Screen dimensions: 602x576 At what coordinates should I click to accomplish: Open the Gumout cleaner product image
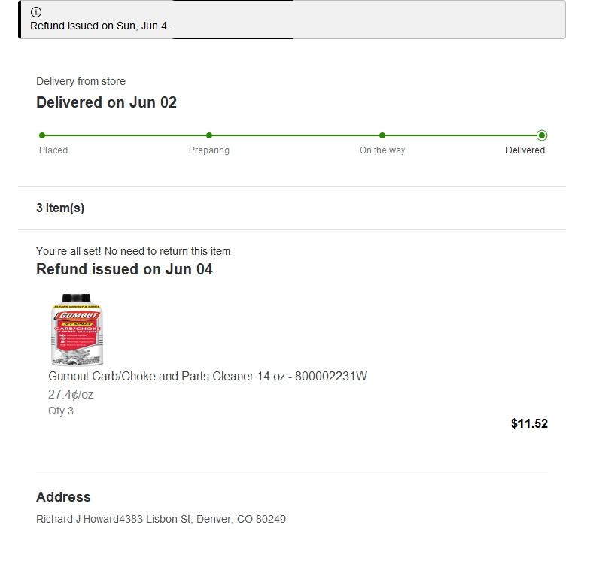click(x=77, y=329)
